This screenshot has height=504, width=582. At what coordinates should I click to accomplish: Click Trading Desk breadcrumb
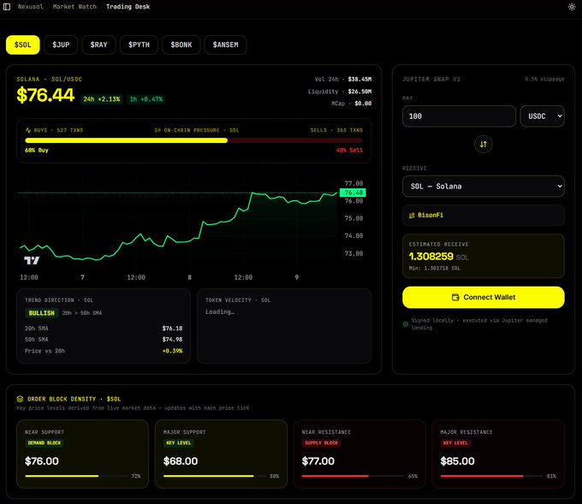tap(128, 7)
